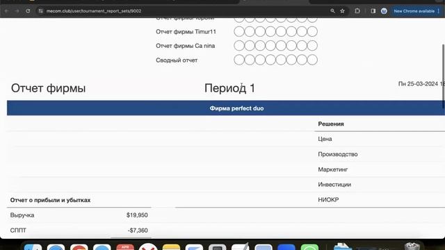Viewport: 445px width, 250px height.
Task: Open the Chrome profile avatar
Action: coord(384,11)
